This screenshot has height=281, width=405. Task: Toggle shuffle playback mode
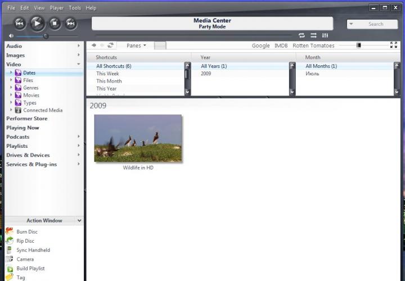click(x=313, y=35)
